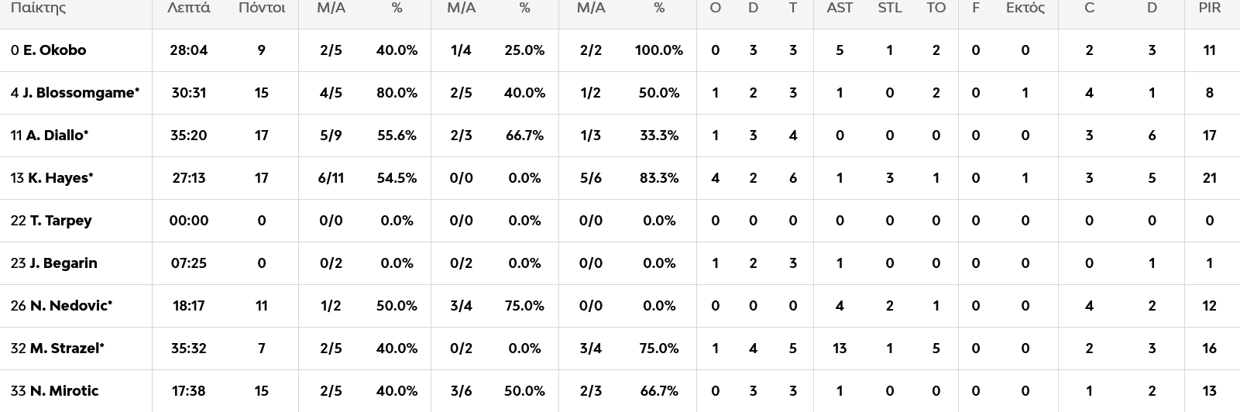Image resolution: width=1240 pixels, height=412 pixels.
Task: Select the Εκτός column header
Action: pos(1025,9)
